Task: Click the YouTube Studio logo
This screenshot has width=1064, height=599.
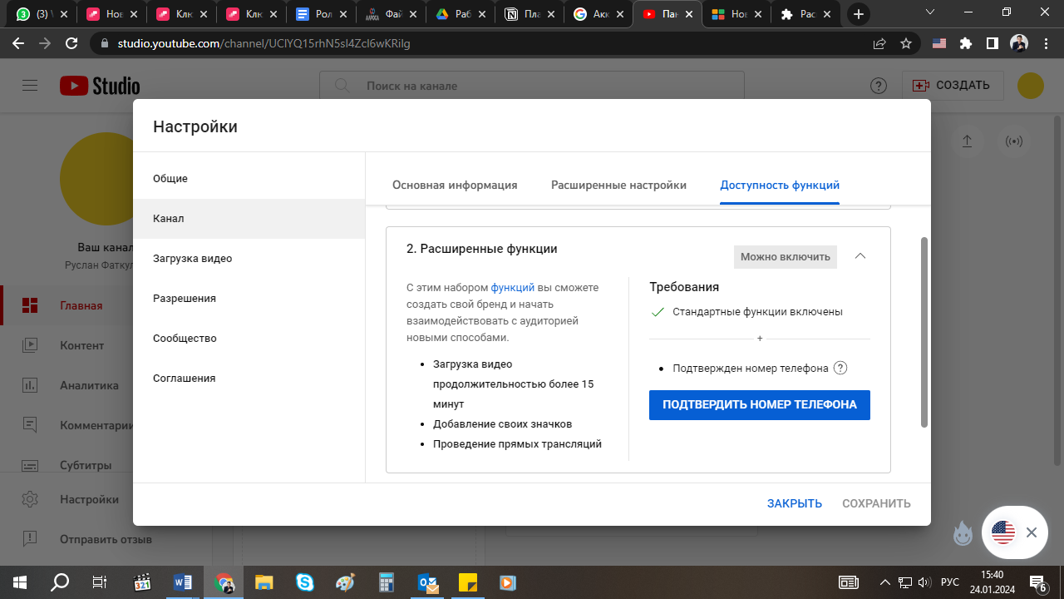Action: coord(100,86)
